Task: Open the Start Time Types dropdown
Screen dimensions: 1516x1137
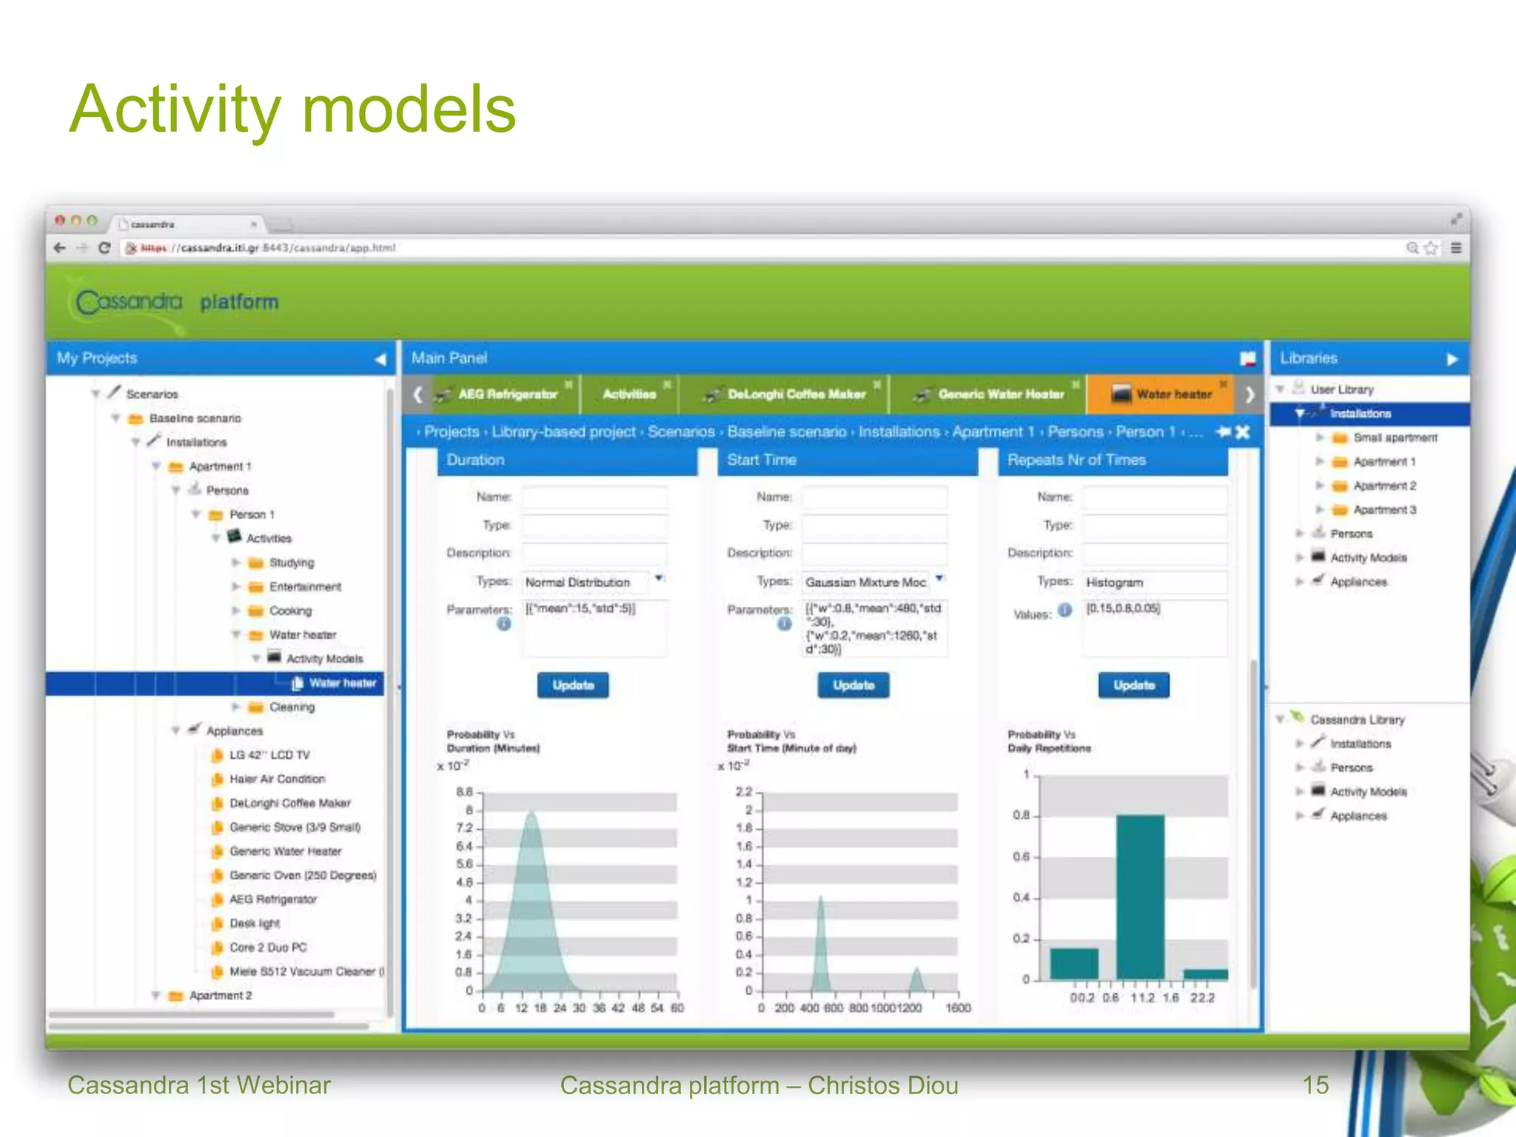Action: [939, 579]
